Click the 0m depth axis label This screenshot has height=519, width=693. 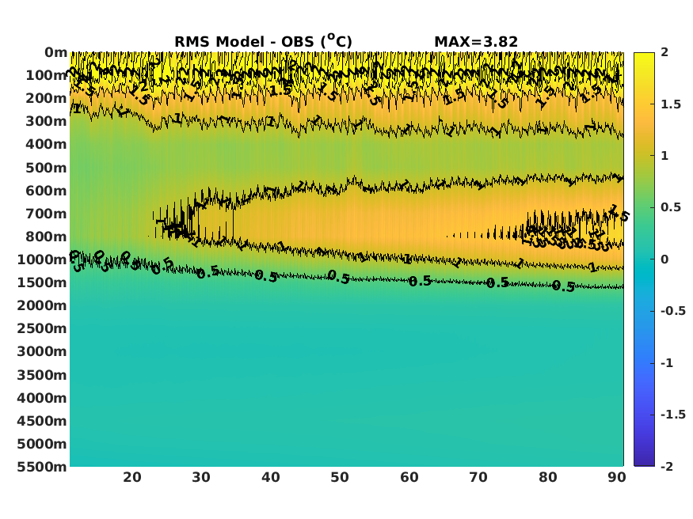[56, 52]
